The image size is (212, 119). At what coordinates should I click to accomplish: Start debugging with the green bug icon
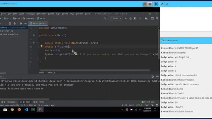(x=131, y=19)
